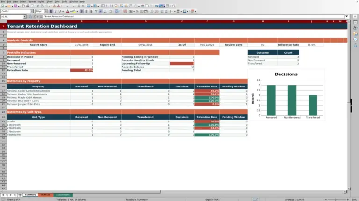Click the zoom out minus button
This screenshot has width=359, height=201.
(x=326, y=200)
